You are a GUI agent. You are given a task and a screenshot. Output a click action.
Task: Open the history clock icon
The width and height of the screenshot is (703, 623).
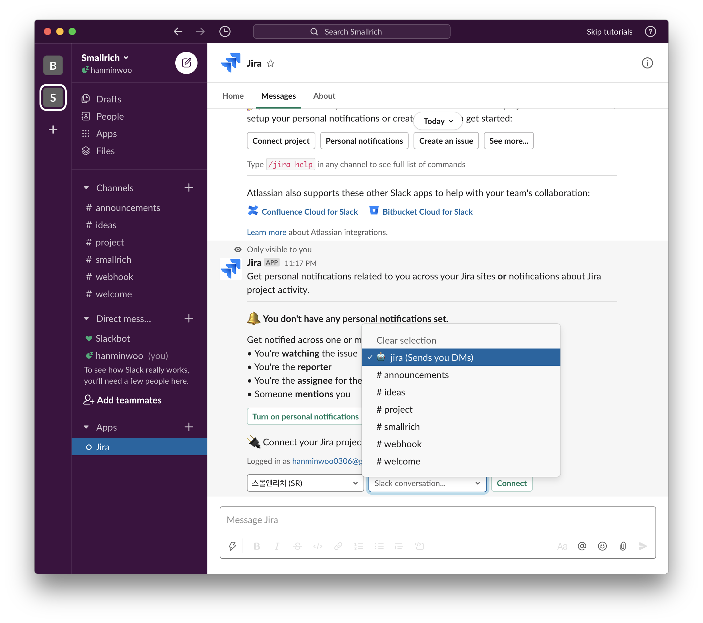(225, 32)
